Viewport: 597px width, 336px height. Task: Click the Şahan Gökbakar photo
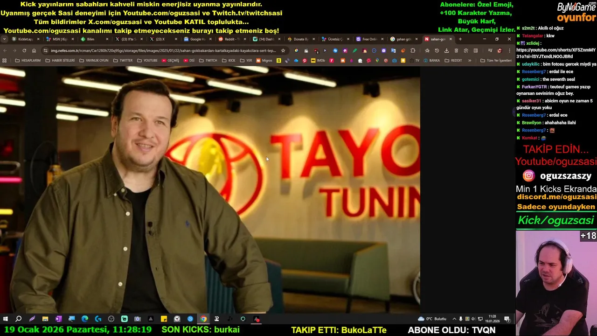[x=210, y=189]
